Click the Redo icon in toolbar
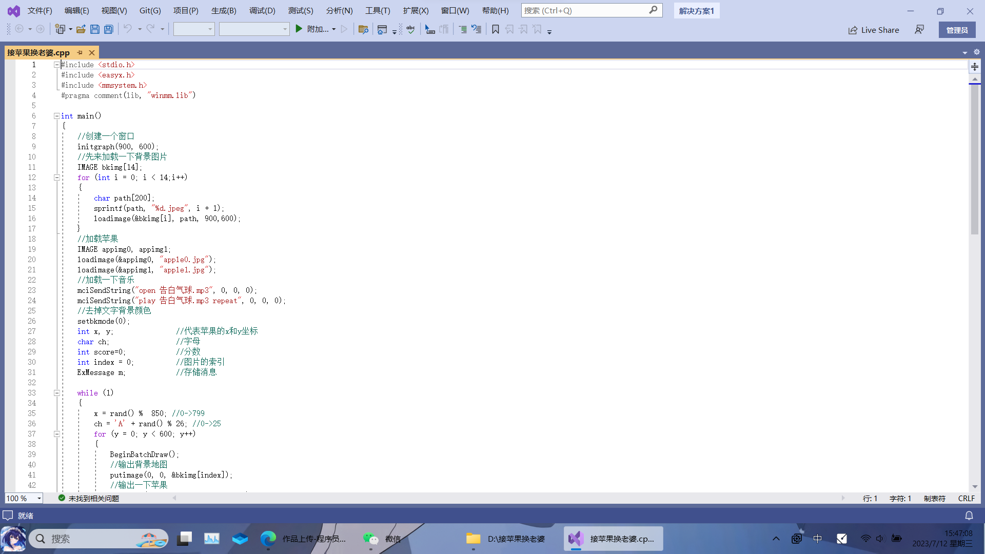This screenshot has height=554, width=985. 150,29
